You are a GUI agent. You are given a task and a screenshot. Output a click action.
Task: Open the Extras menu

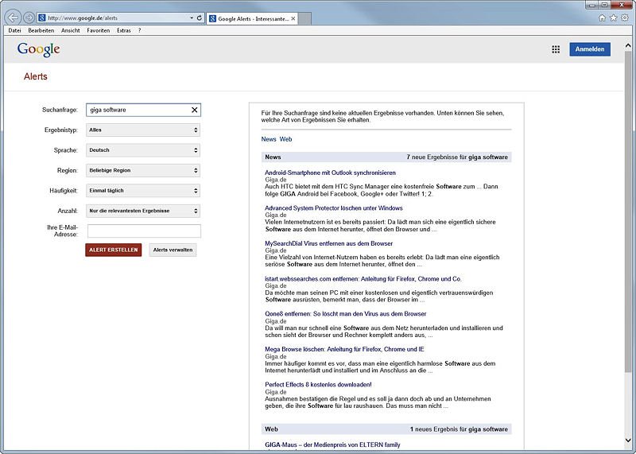coord(124,30)
